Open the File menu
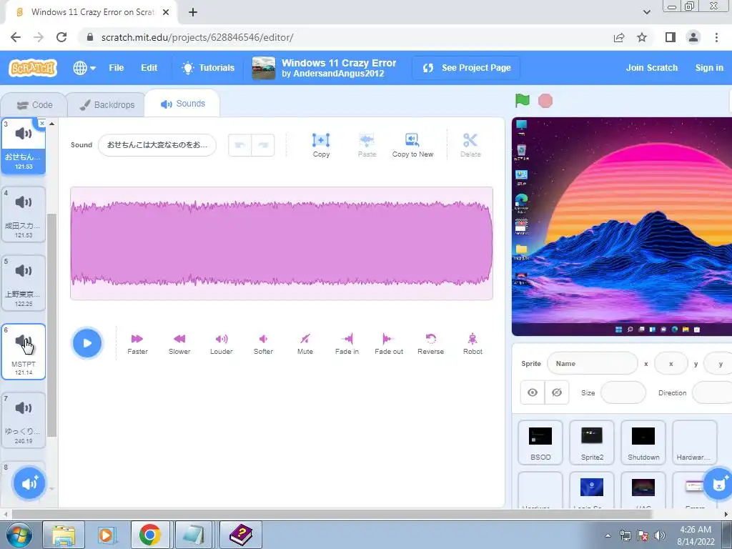 (x=117, y=68)
